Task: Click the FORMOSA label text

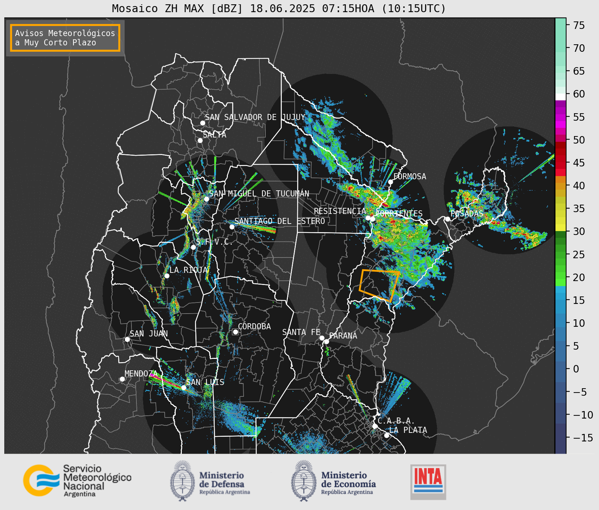Action: click(410, 176)
